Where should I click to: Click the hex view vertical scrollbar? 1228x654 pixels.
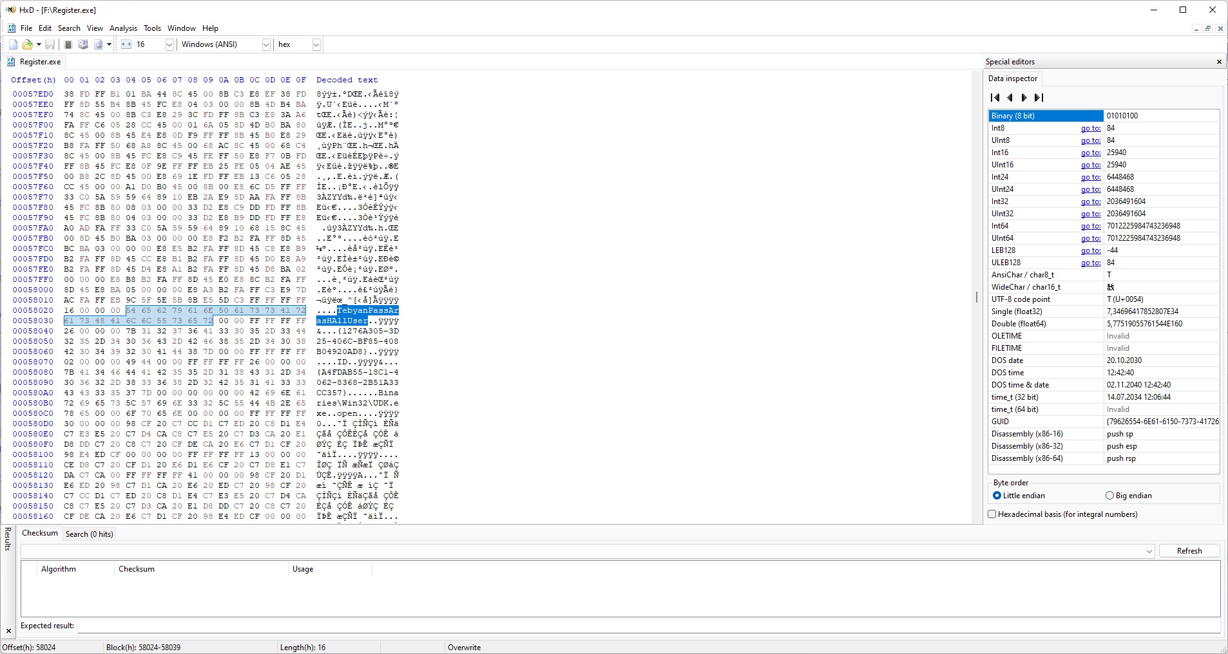tap(977, 297)
